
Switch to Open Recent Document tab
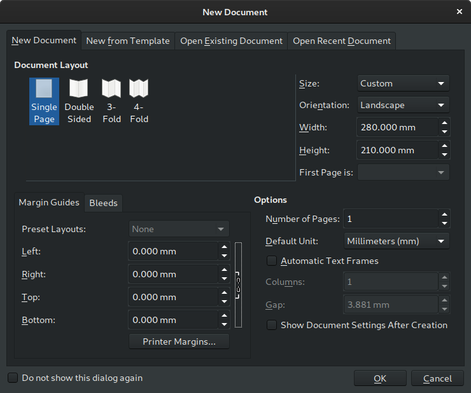tap(342, 41)
